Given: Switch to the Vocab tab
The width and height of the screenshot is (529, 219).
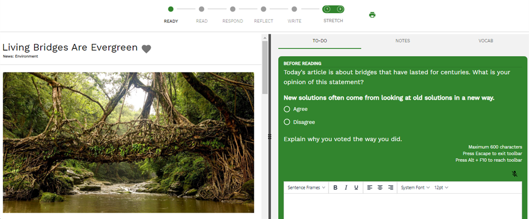Looking at the screenshot, I should pyautogui.click(x=486, y=41).
